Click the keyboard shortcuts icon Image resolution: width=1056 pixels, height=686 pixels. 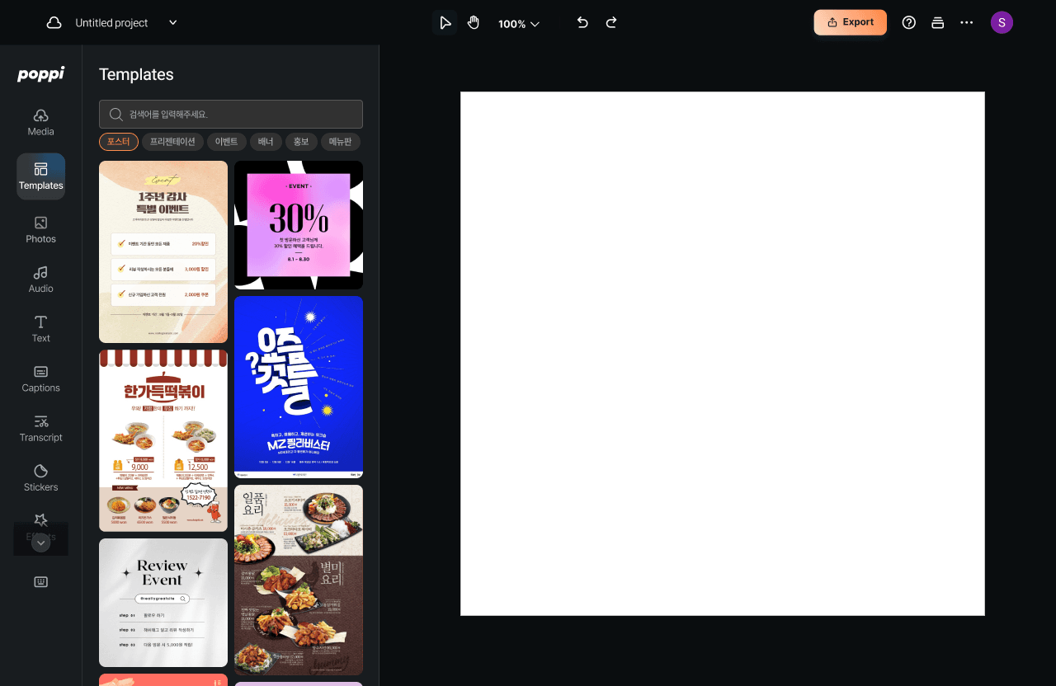click(41, 582)
